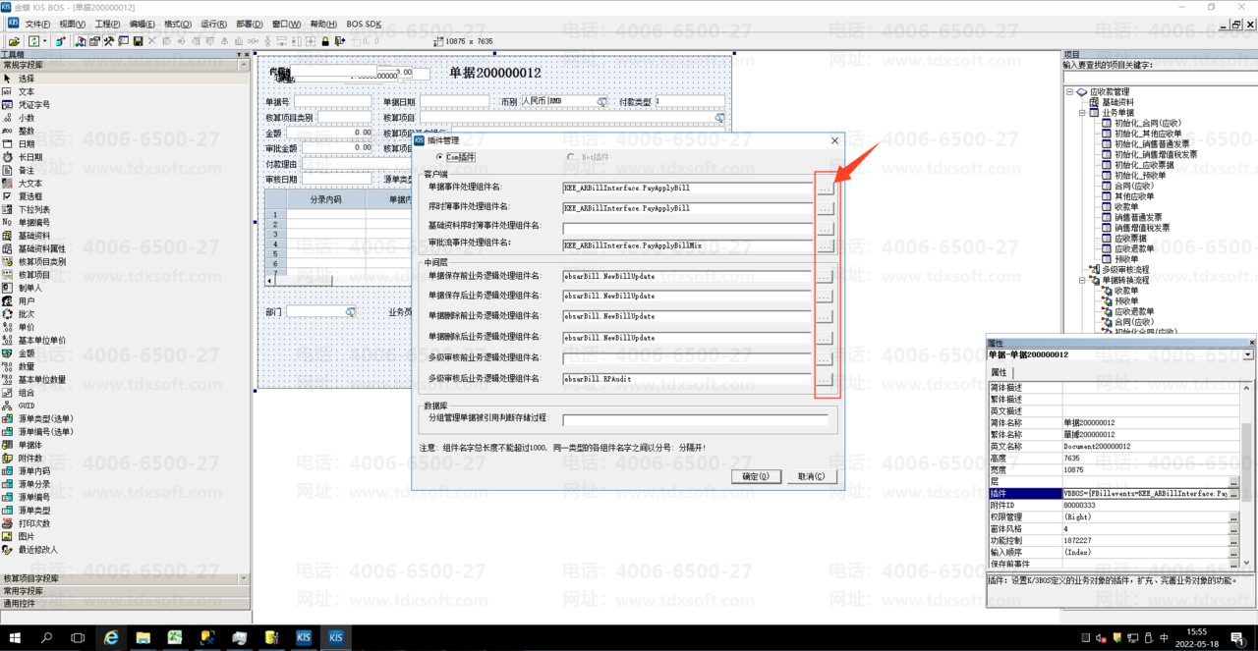
Task: Select the 选择 pointer tool in toolbox
Action: coord(26,79)
